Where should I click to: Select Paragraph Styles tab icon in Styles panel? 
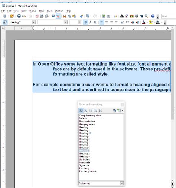pyautogui.click(x=81, y=111)
